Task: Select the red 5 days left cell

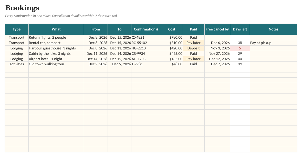Action: 240,48
